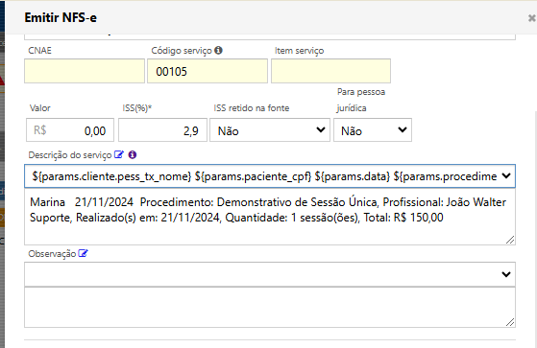Click the resize grip of the Observação textarea
This screenshot has width=537, height=348.
(510, 322)
